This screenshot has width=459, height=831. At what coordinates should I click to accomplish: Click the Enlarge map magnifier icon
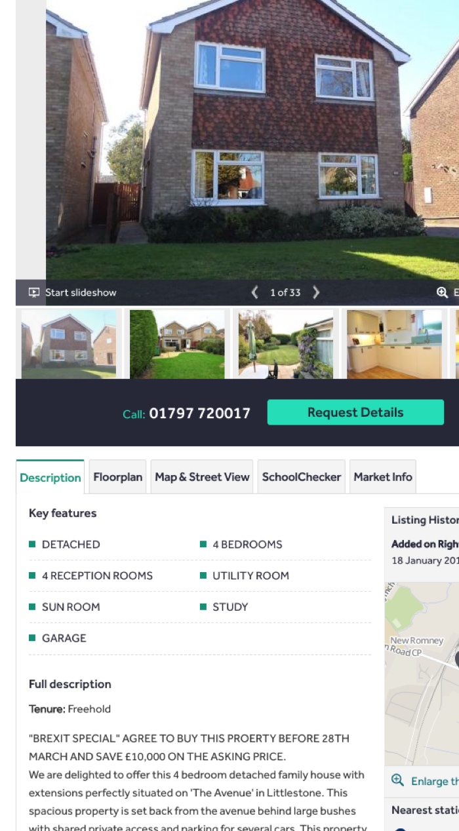(x=397, y=780)
